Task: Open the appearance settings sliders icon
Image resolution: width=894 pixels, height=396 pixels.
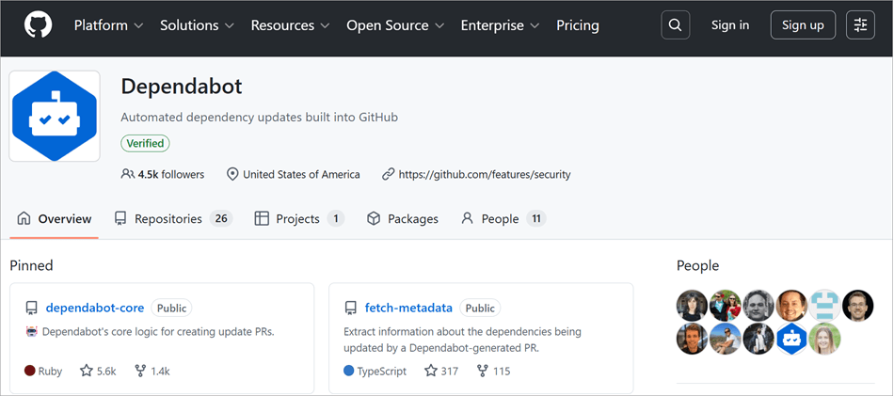Action: 860,25
